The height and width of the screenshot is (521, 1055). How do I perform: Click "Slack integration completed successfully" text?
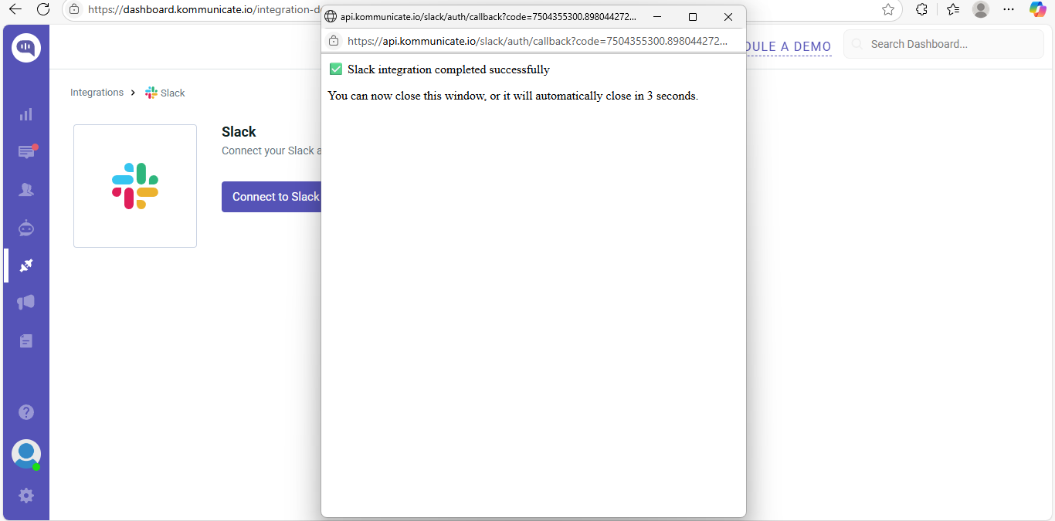pos(449,69)
